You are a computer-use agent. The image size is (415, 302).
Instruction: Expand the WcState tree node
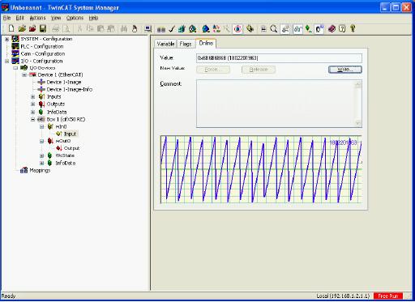[42, 155]
